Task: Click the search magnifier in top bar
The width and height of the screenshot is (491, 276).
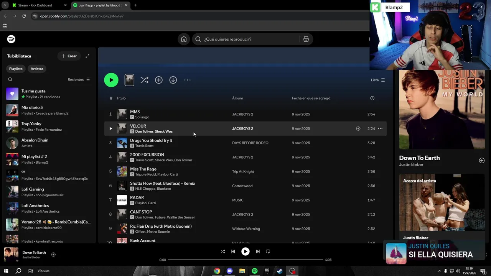Action: [198, 39]
